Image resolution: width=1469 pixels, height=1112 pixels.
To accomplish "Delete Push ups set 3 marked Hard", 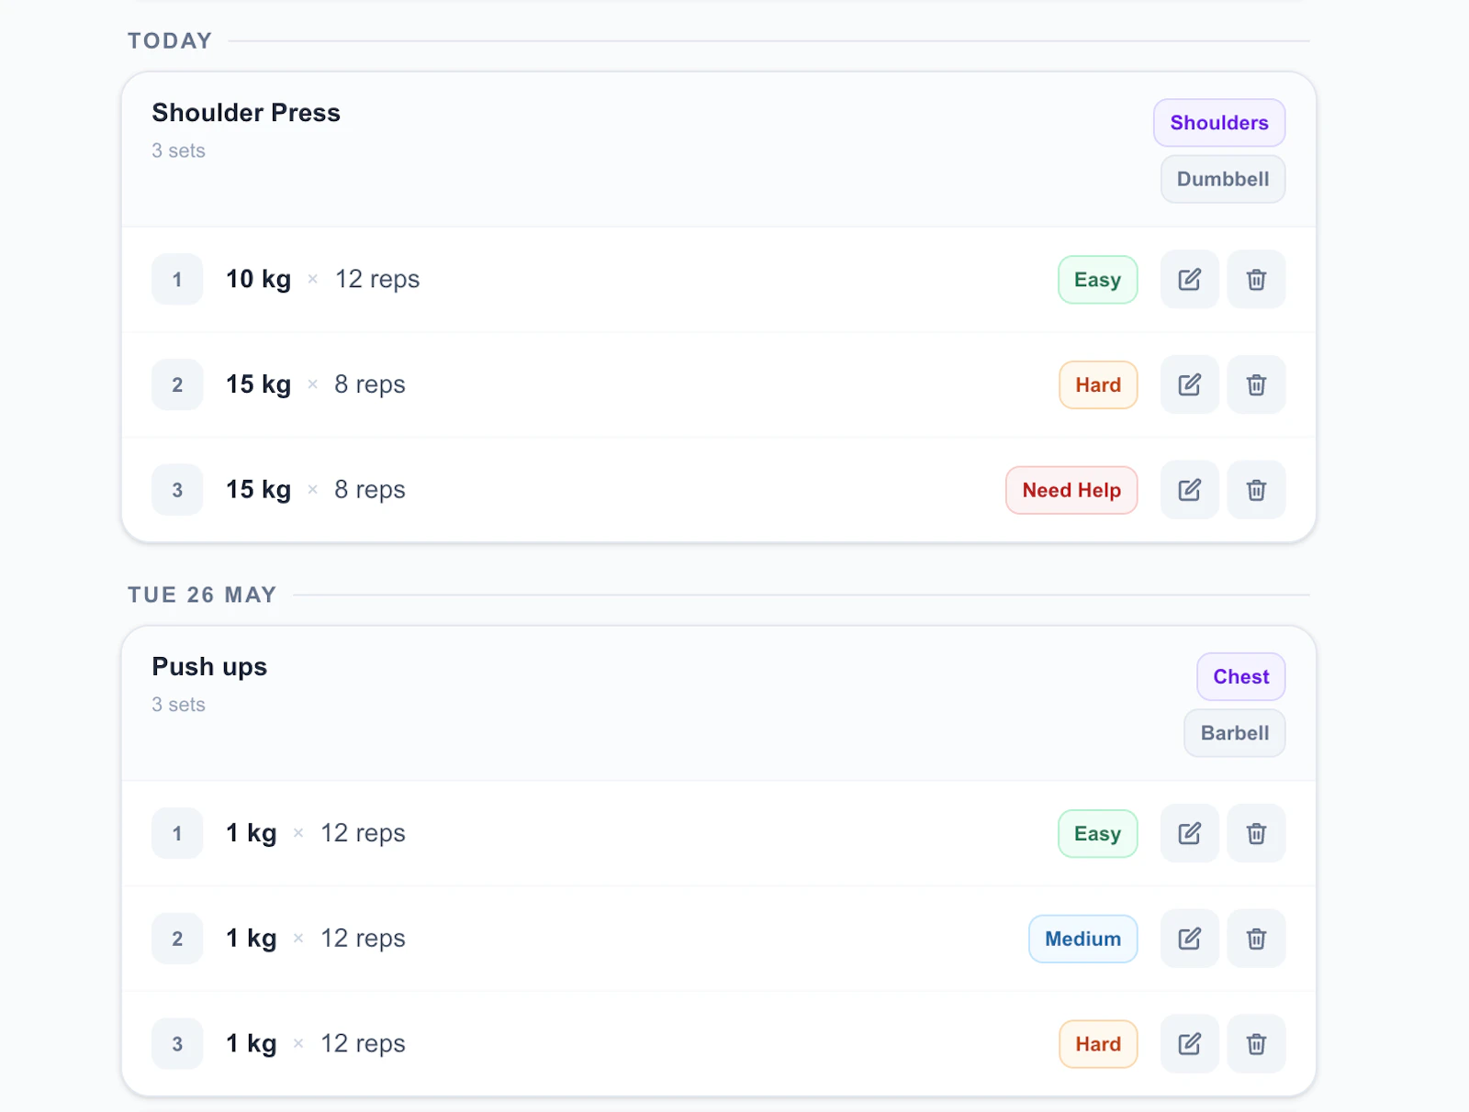I will click(1256, 1044).
